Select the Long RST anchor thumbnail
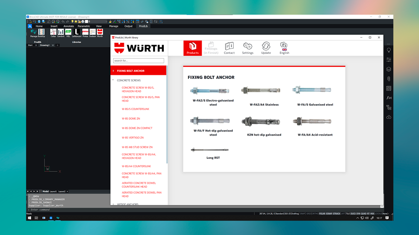419x235 pixels. (x=209, y=150)
